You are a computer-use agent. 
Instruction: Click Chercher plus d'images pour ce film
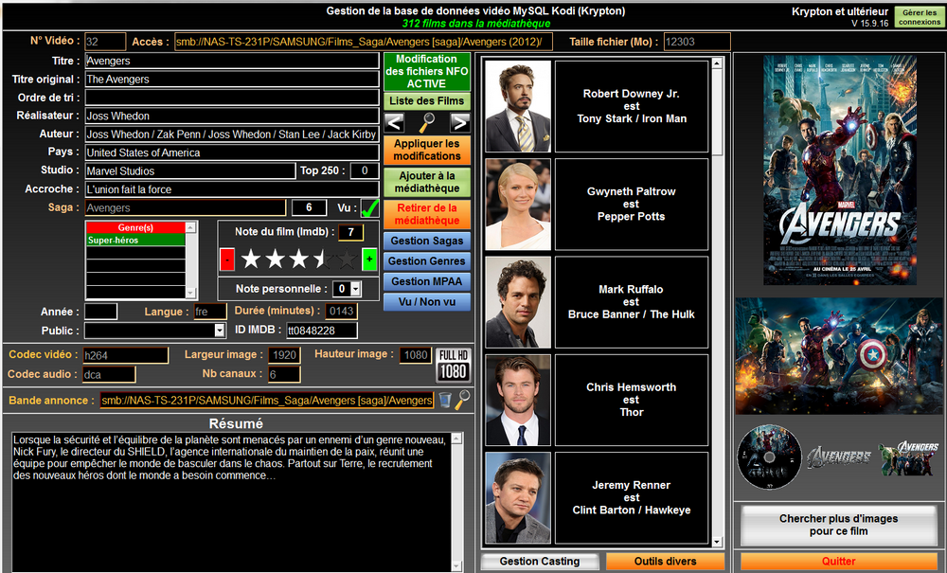838,525
